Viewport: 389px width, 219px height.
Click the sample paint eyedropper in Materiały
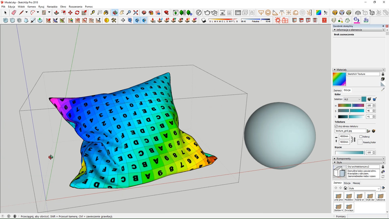point(383,90)
